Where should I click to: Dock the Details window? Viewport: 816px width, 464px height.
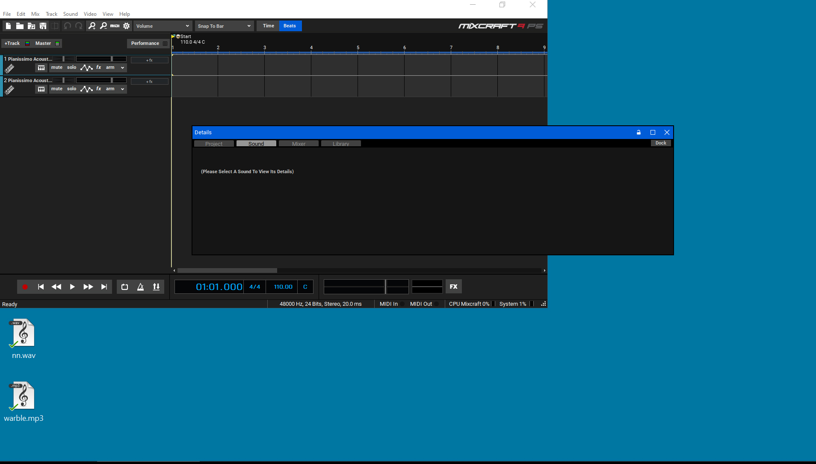pyautogui.click(x=661, y=143)
